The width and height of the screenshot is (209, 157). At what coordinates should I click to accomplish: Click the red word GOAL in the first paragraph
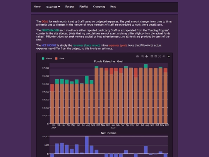coord(45,22)
